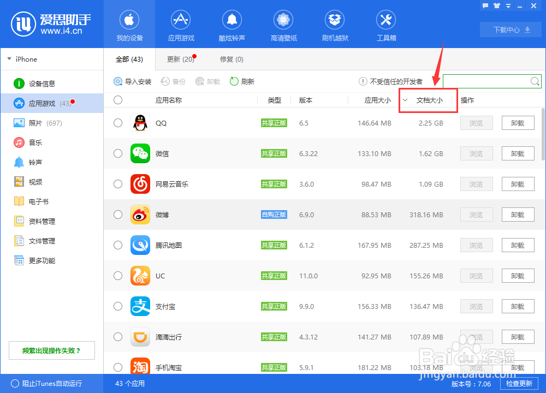Switch to the 修复 (0) tab

pyautogui.click(x=232, y=59)
